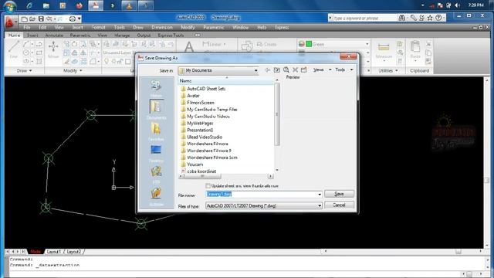Expand the Utilities panel arrow

[x=396, y=70]
